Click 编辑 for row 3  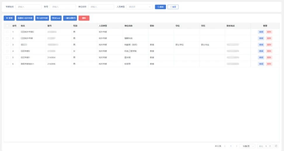click(x=261, y=45)
